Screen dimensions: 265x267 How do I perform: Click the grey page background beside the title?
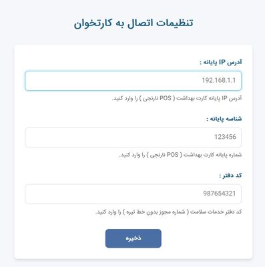[229, 23]
